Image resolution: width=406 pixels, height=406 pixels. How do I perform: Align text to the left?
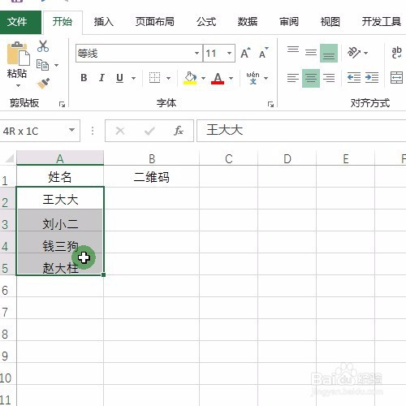point(293,78)
